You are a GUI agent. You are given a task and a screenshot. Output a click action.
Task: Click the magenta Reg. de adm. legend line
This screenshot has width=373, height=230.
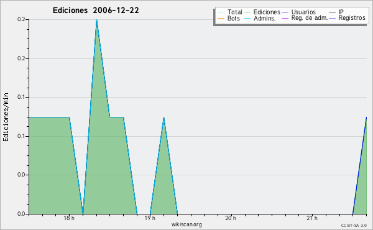(285, 18)
